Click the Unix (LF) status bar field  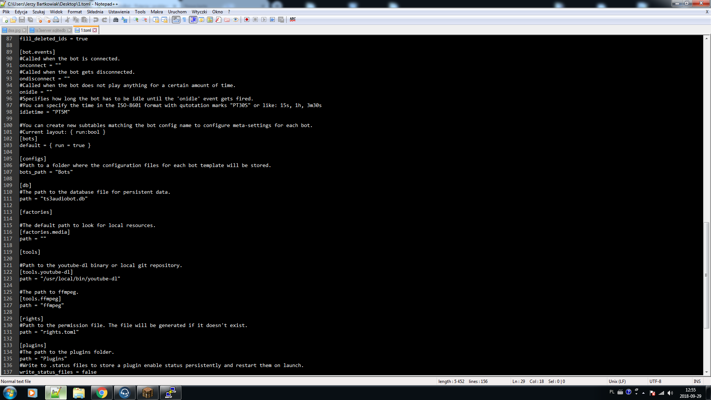tap(617, 381)
